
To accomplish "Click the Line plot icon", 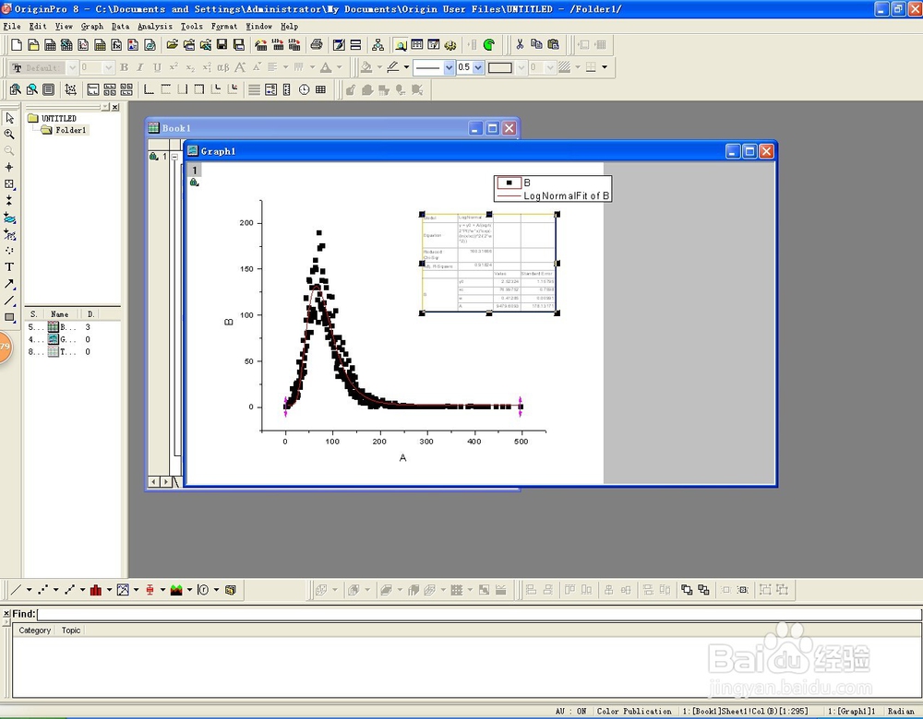I will click(16, 590).
